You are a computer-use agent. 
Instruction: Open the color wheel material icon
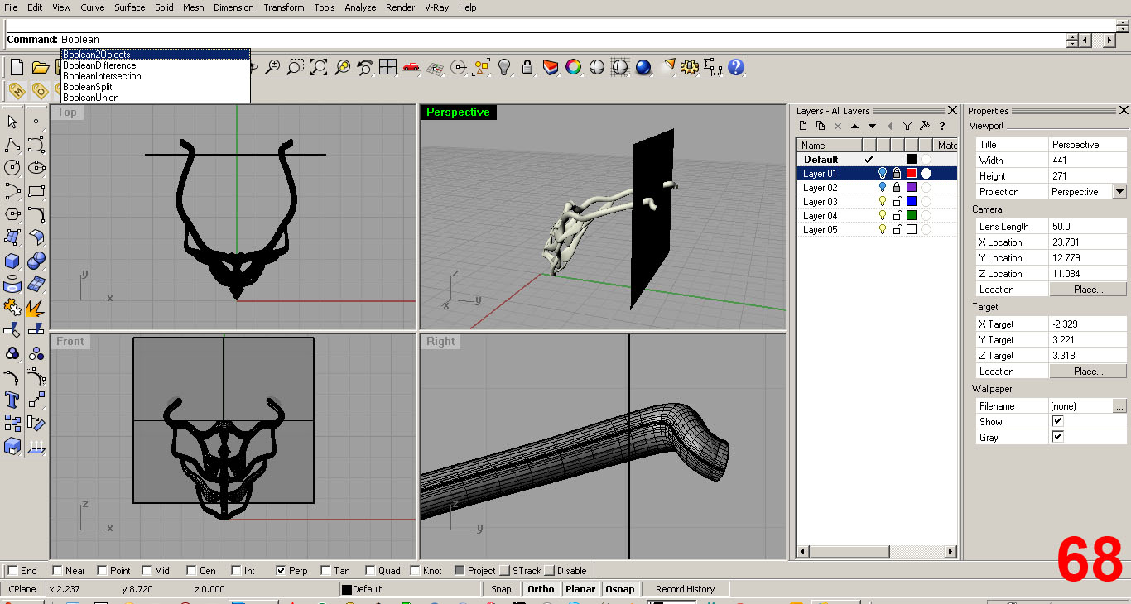[573, 67]
